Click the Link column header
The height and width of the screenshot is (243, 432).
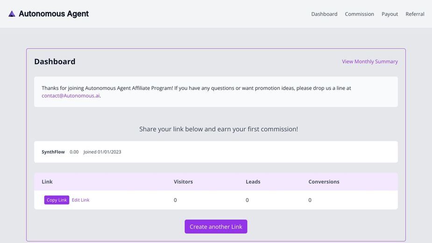(x=47, y=182)
